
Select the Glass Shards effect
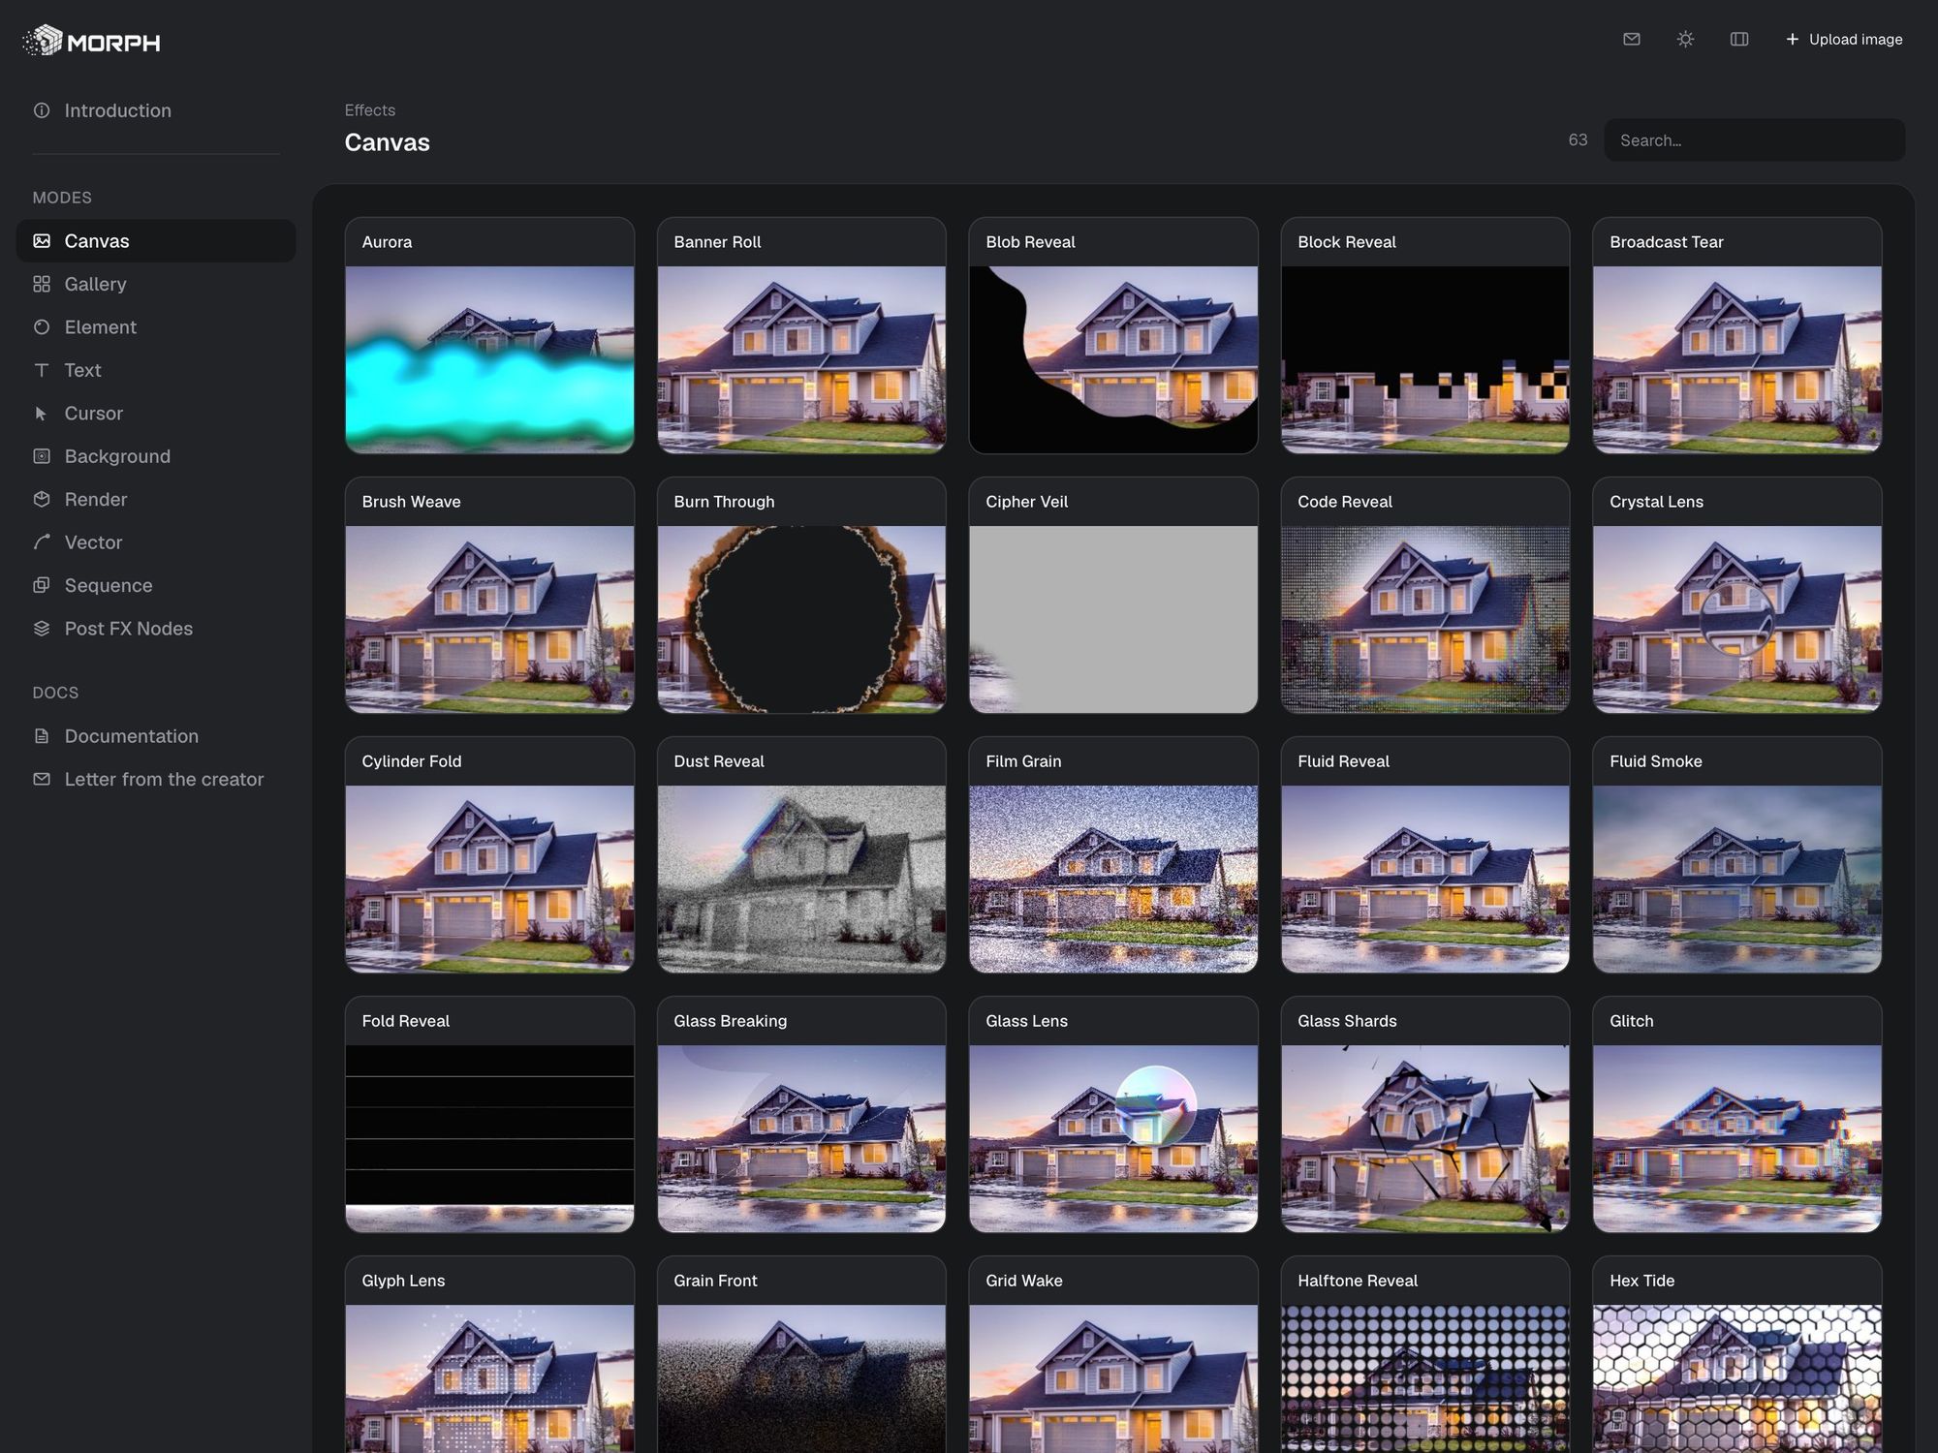[1425, 1114]
